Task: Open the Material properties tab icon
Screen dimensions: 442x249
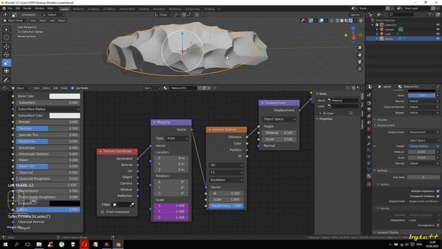Action: (x=369, y=176)
